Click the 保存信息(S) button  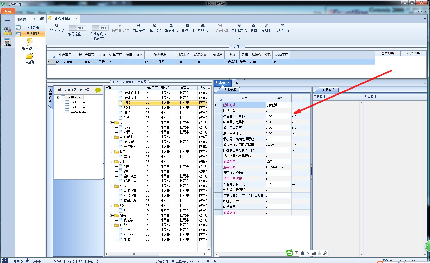pos(120,28)
